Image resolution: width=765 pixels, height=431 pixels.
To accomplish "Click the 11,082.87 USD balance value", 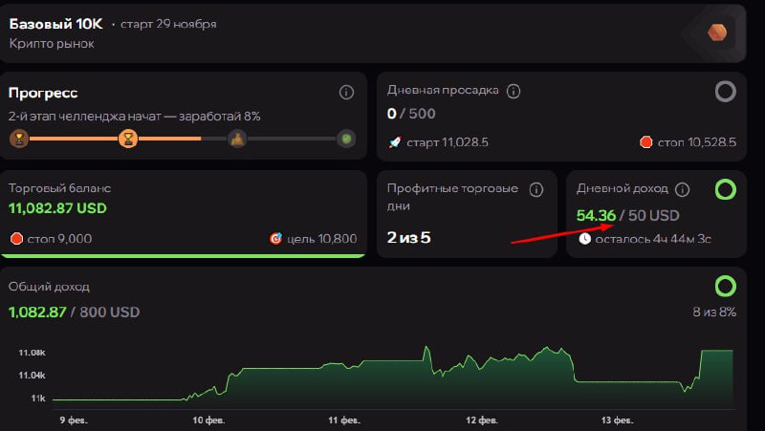I will [57, 208].
